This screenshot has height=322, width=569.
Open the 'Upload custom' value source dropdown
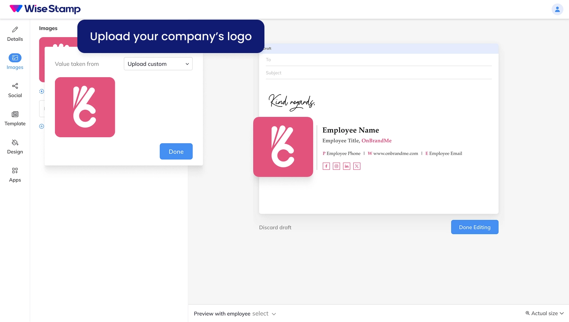point(158,64)
